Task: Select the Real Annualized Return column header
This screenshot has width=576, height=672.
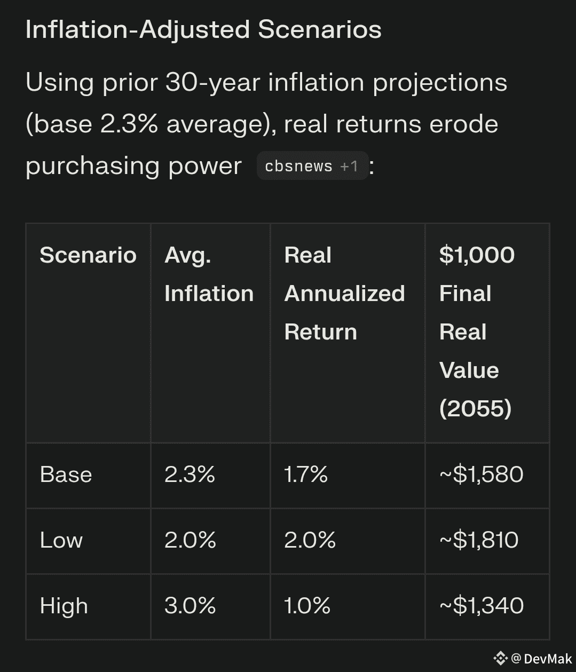Action: click(x=344, y=294)
